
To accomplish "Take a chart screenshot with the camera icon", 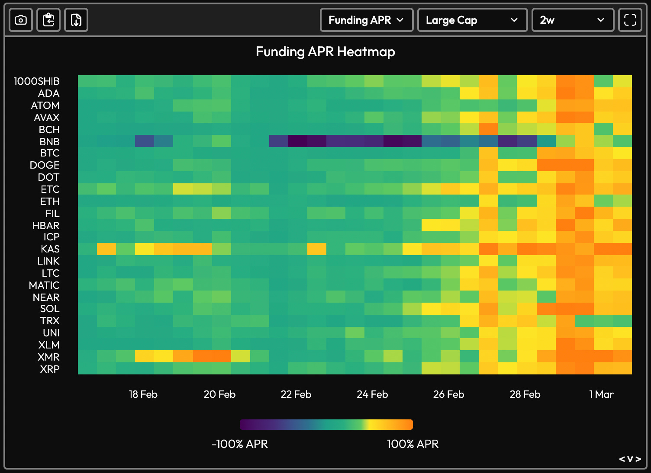I will (x=21, y=20).
